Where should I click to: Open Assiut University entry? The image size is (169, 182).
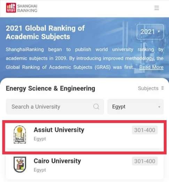tap(84, 134)
